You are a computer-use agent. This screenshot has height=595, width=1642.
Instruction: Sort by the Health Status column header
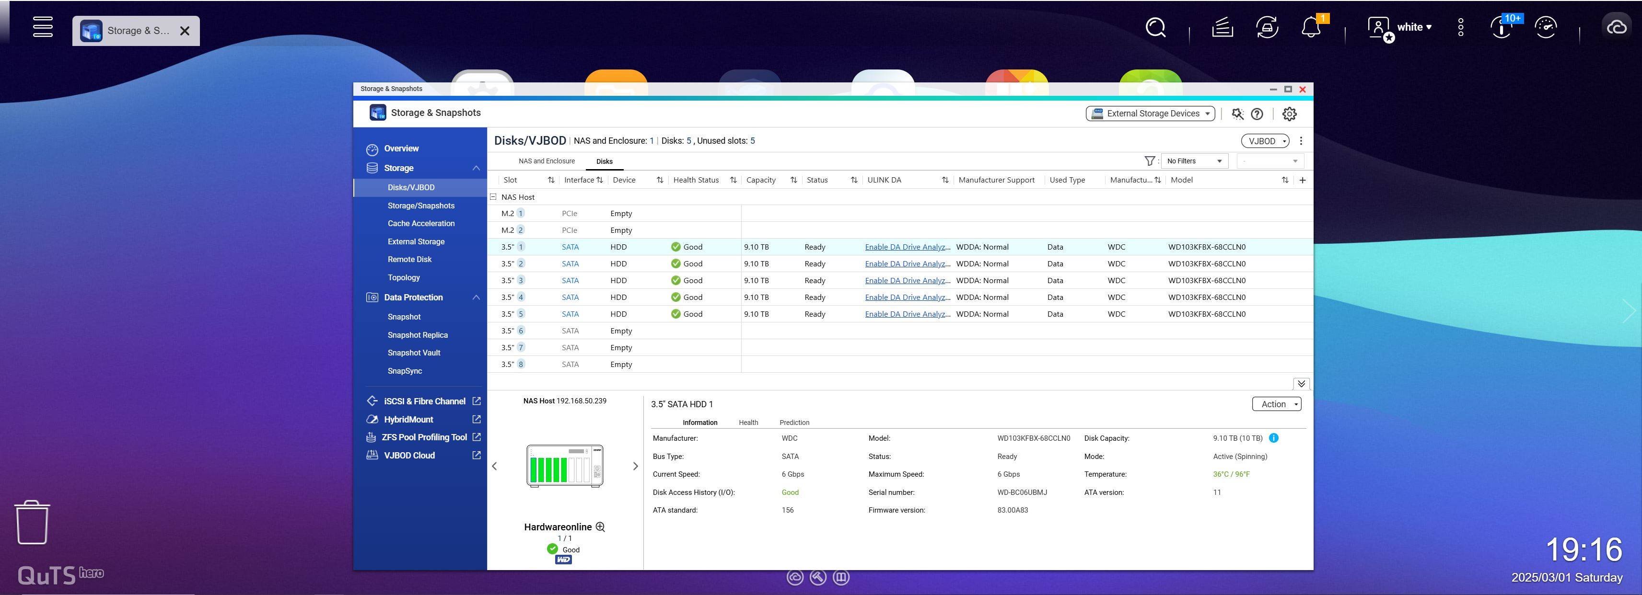click(704, 180)
